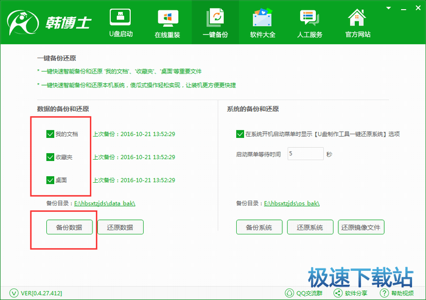
Task: Click the 还原系统 button
Action: click(x=310, y=227)
